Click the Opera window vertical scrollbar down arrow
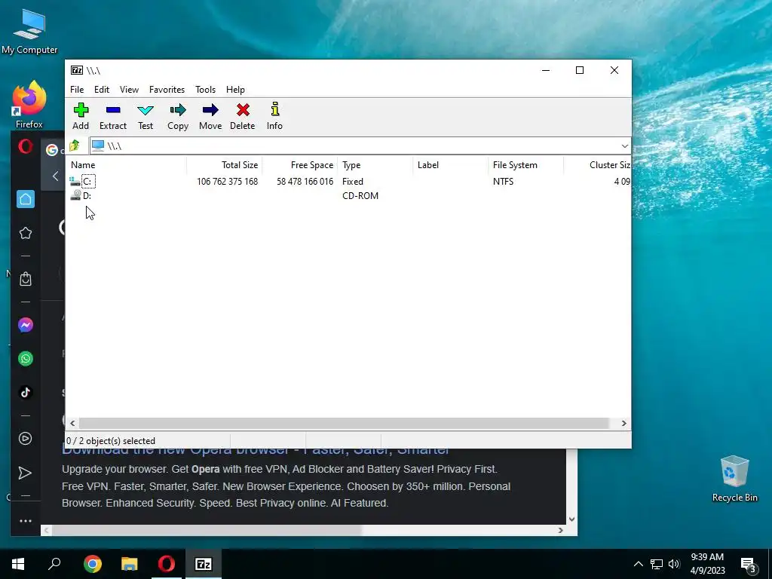 coord(571,519)
